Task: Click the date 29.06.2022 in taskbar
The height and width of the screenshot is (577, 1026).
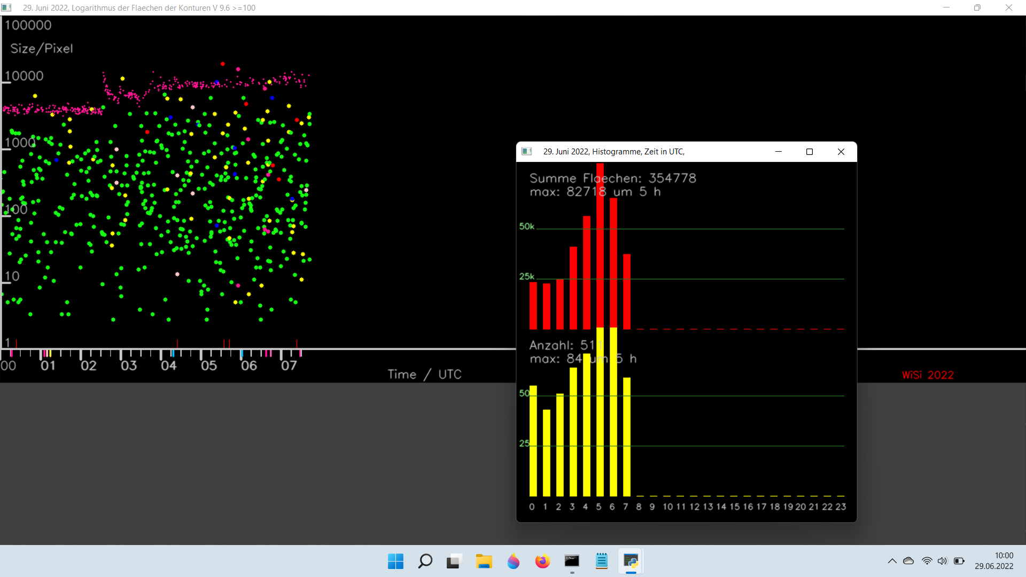Action: (x=994, y=566)
